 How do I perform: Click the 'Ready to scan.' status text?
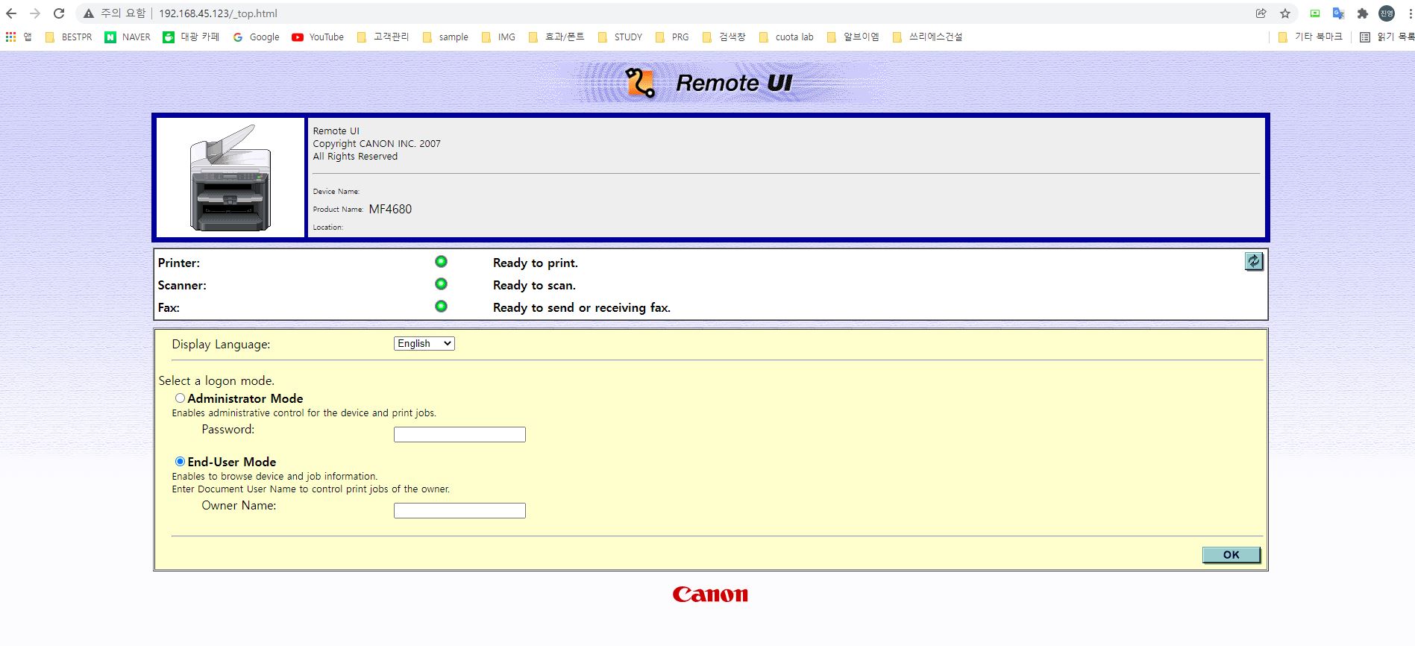534,285
